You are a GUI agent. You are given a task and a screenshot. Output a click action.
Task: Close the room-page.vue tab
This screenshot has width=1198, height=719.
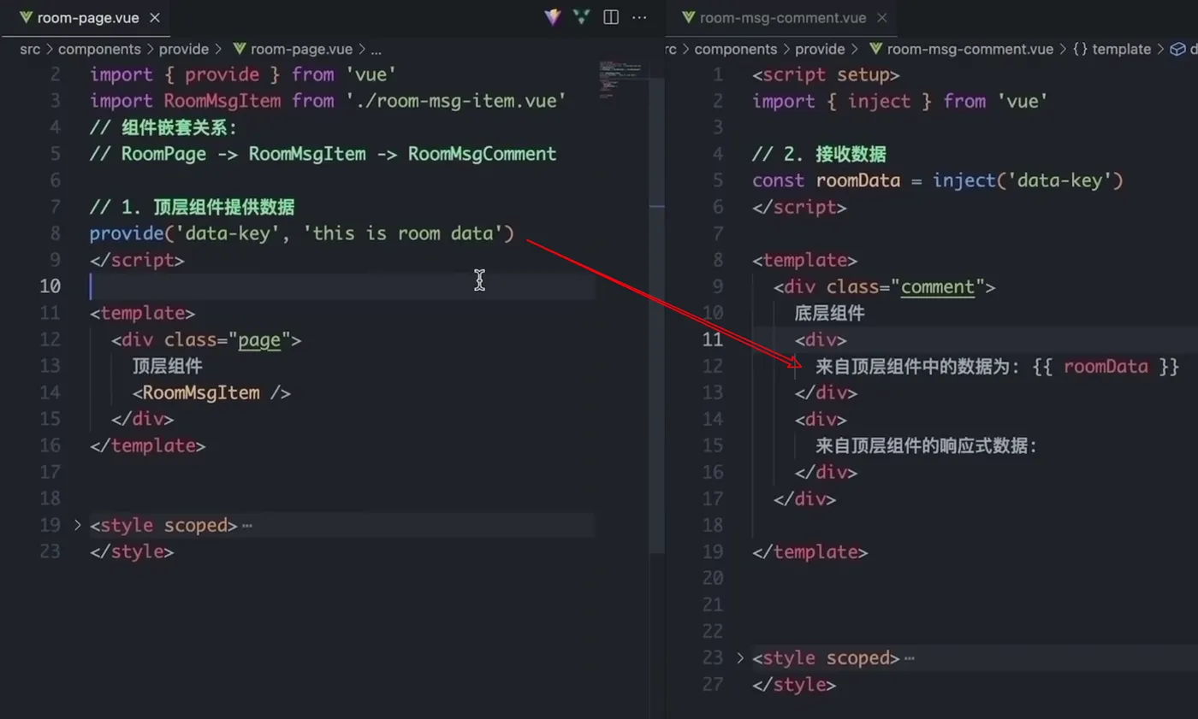point(154,17)
